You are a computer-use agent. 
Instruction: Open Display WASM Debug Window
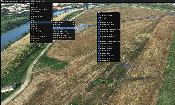tap(41, 36)
